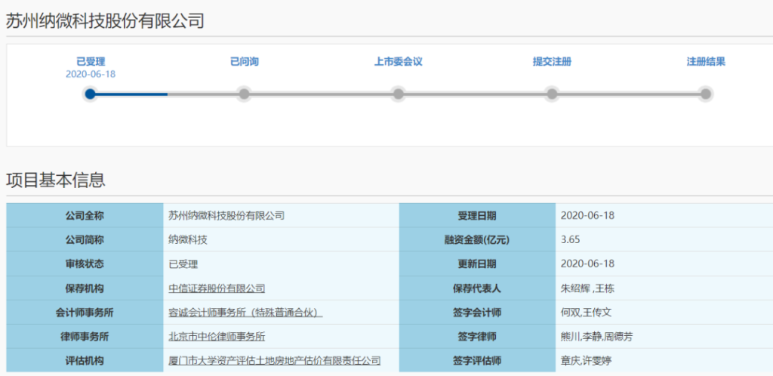Click the 已受理 progress step dot
Screen dimensions: 773x376
click(91, 94)
